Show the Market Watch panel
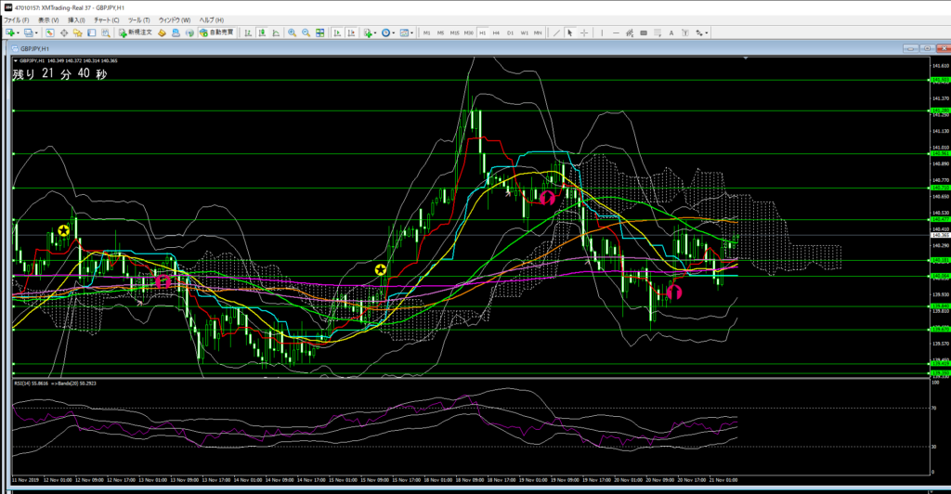The image size is (951, 494). pyautogui.click(x=50, y=32)
